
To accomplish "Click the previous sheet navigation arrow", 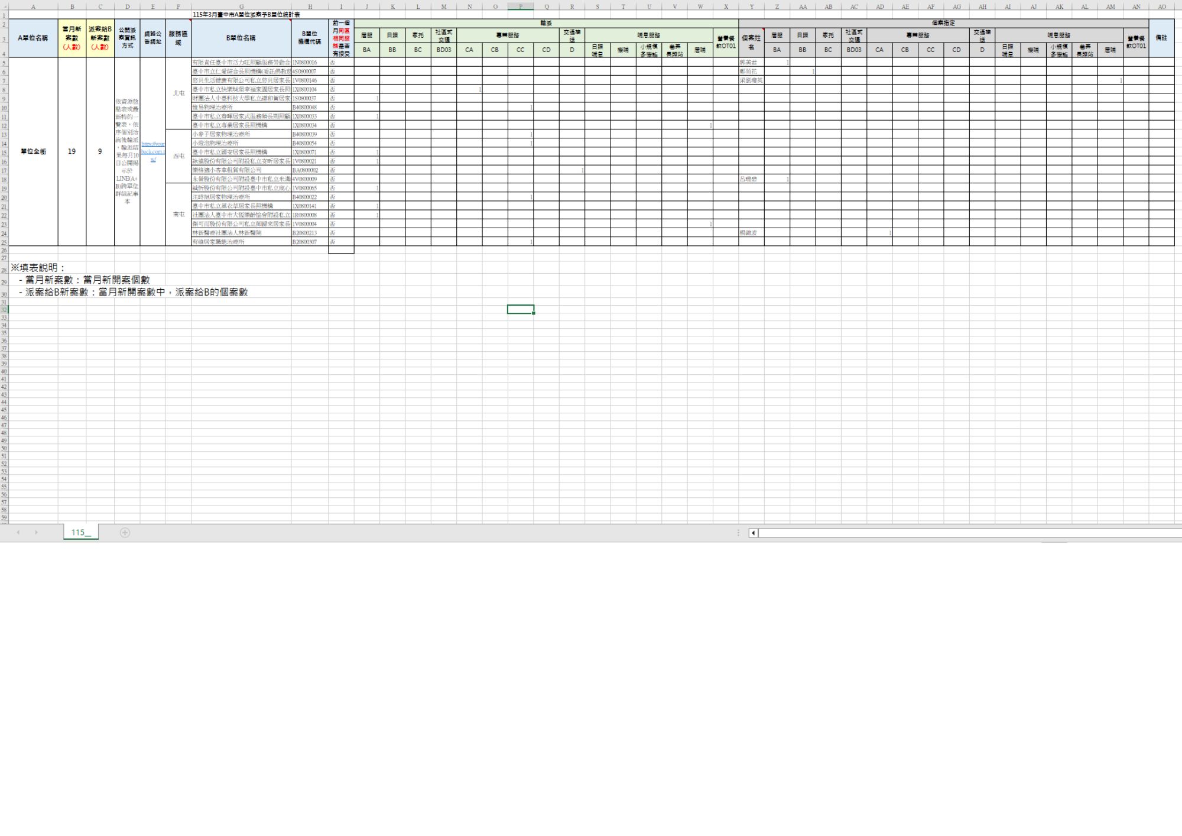I will pyautogui.click(x=18, y=533).
